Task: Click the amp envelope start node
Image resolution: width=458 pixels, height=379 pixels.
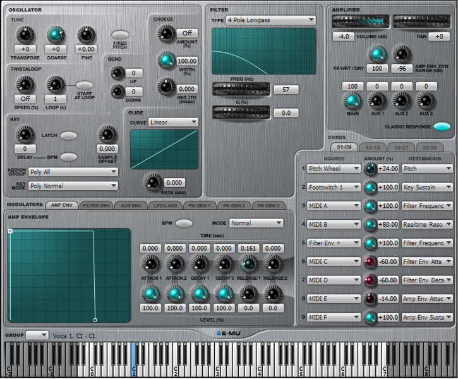Action: click(x=10, y=231)
